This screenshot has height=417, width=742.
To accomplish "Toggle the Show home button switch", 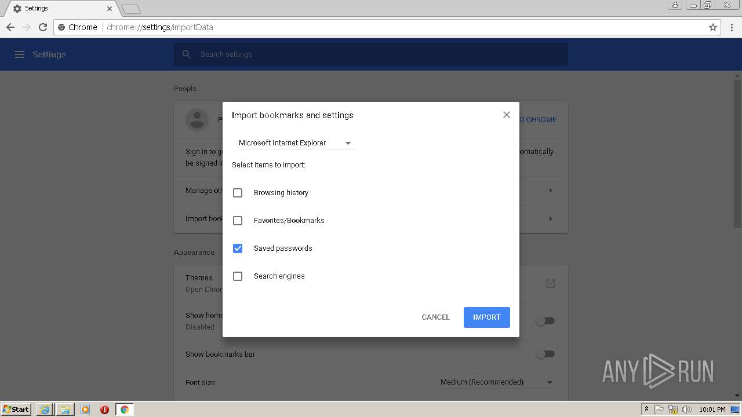I will 545,321.
